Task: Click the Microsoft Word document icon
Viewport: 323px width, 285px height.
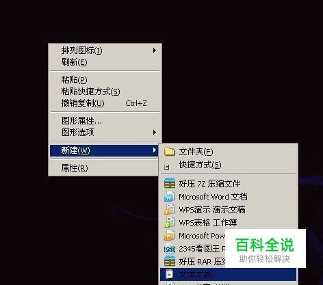Action: [x=170, y=197]
